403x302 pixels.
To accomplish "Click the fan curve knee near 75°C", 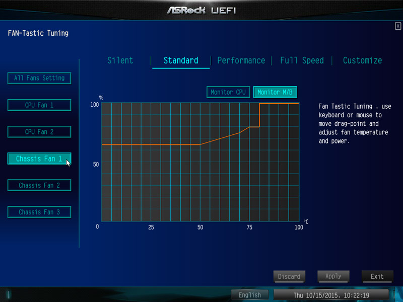I will (x=249, y=127).
